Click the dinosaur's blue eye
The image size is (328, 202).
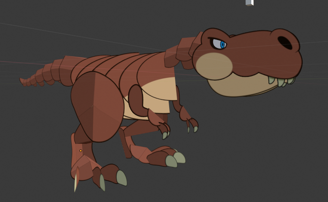[x=222, y=44]
